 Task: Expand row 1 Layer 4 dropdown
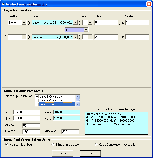75,23
